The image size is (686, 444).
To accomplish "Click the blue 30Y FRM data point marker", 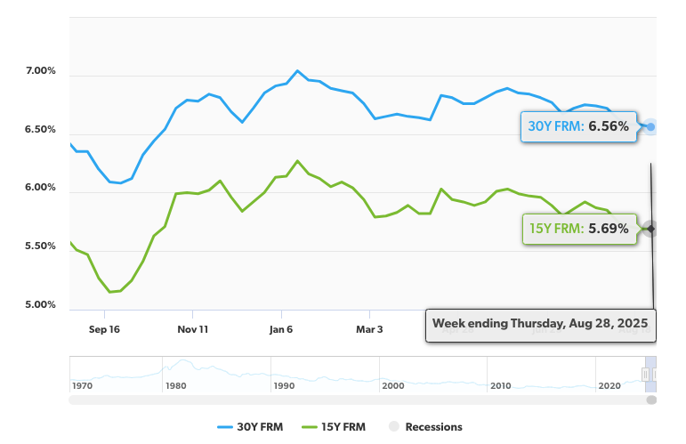I will [x=651, y=127].
